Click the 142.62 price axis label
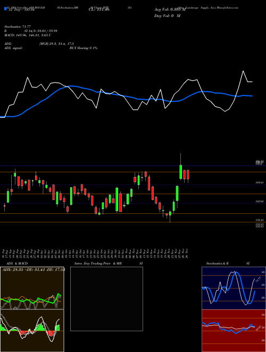This screenshot has width=266, height=352. pyautogui.click(x=259, y=202)
